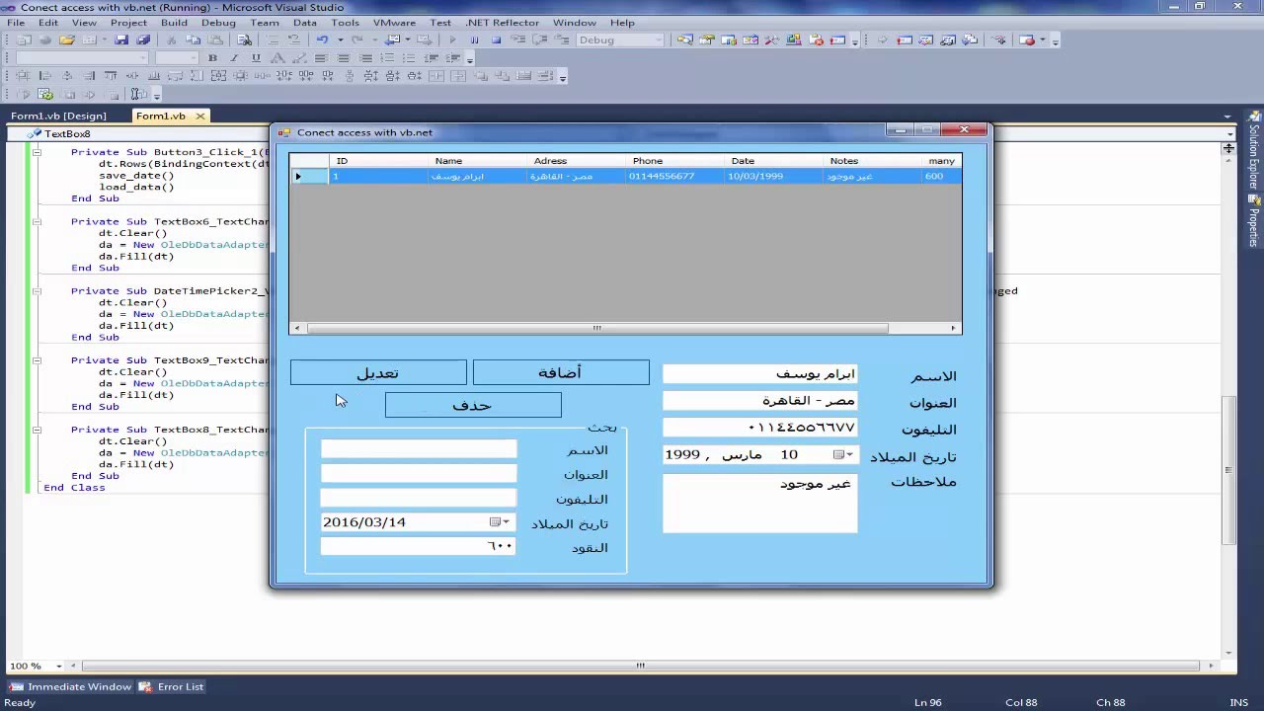Click the Save icon in the toolbar

[121, 40]
